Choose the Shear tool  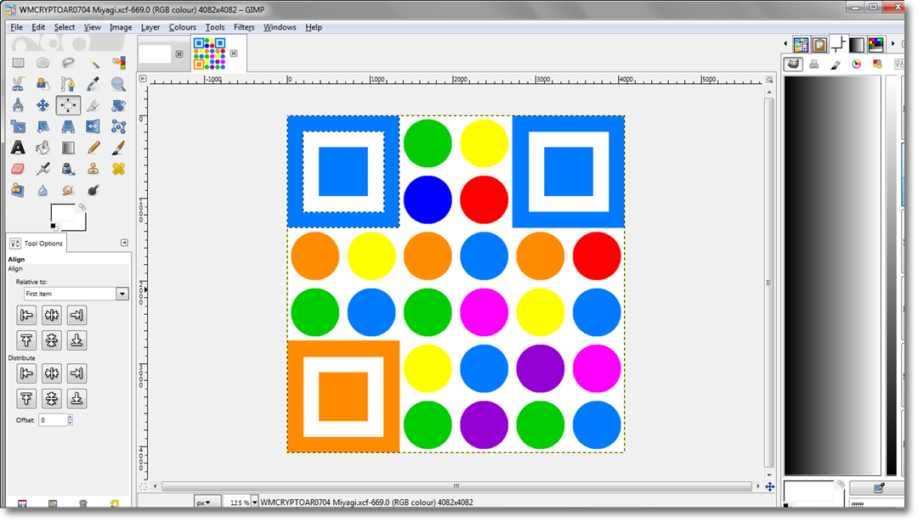coord(42,126)
